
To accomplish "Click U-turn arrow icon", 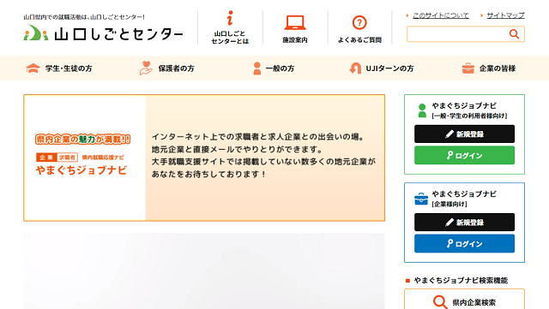I will tap(355, 68).
